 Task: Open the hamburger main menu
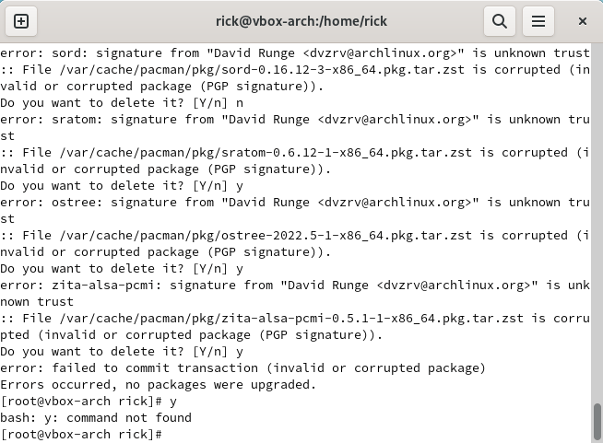pos(538,21)
